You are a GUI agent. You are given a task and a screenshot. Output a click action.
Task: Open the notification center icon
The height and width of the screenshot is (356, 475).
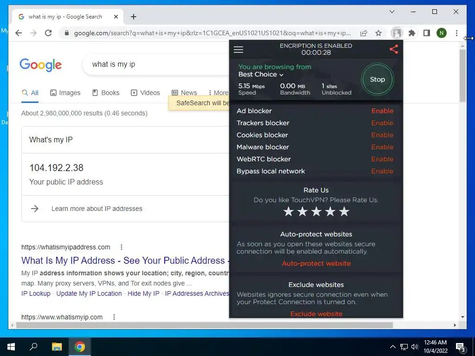click(460, 348)
